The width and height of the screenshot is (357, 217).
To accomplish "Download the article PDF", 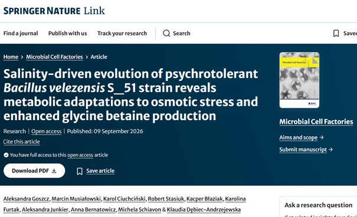I will 34,171.
